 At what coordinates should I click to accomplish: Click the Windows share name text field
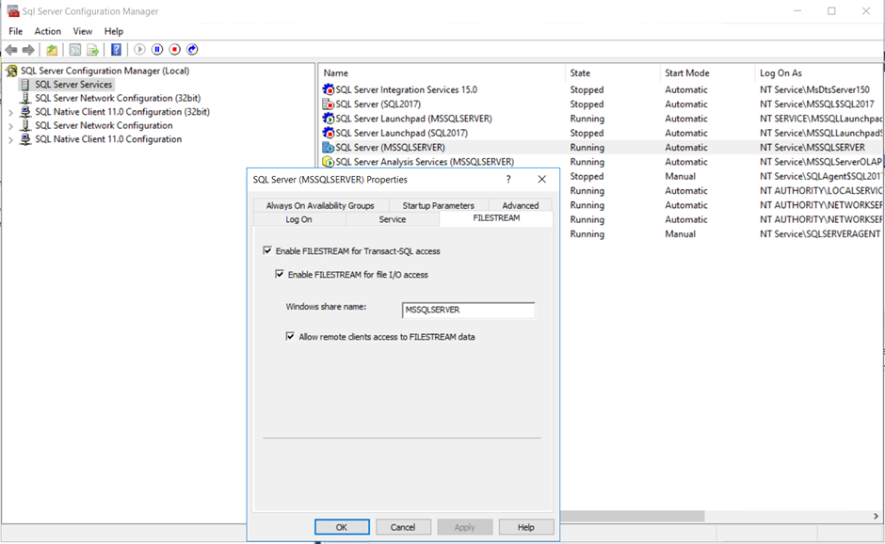(x=469, y=310)
